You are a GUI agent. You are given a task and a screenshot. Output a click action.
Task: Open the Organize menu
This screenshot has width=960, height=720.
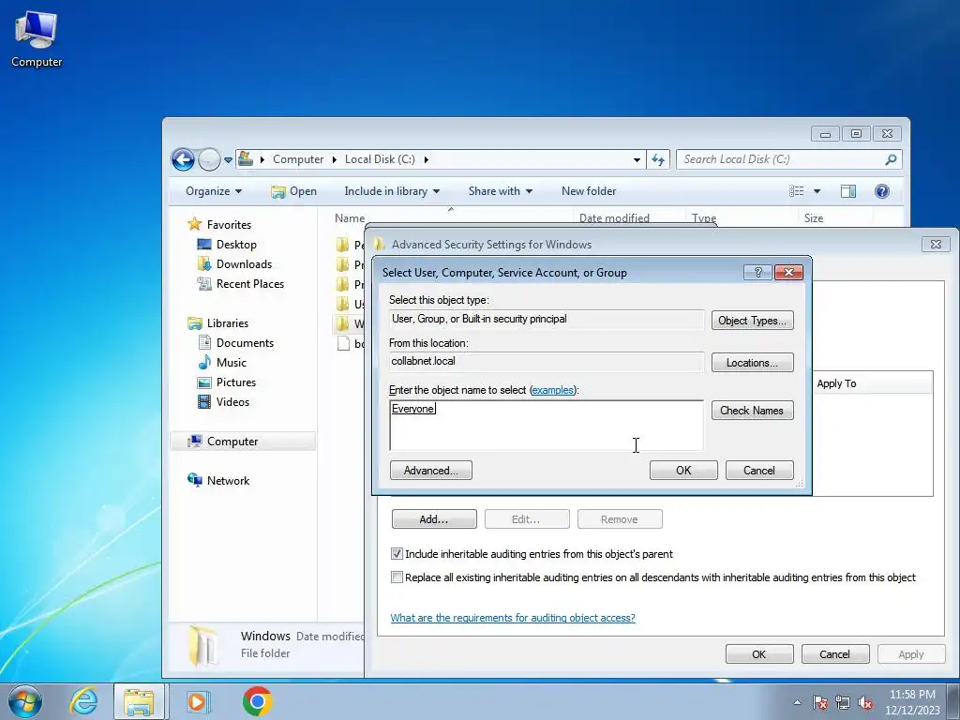214,191
